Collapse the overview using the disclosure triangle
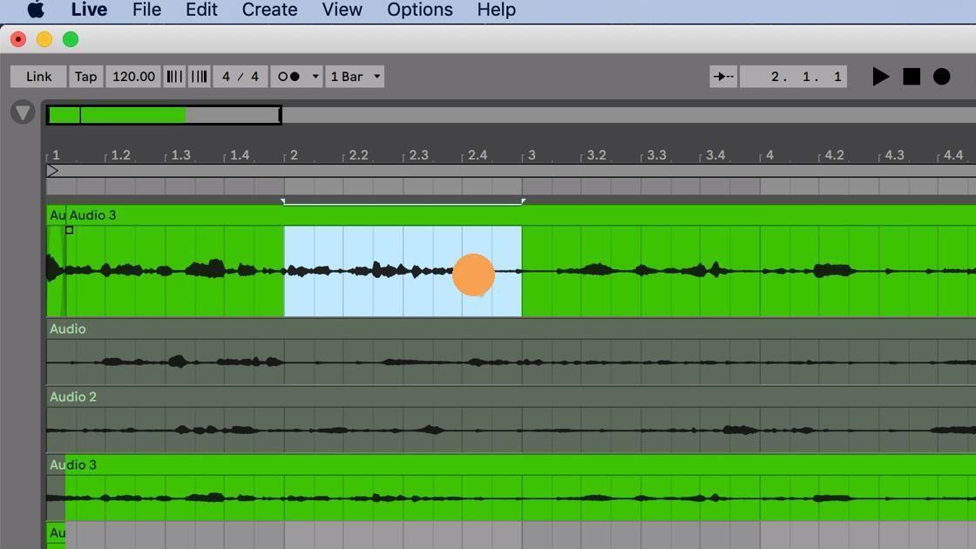Viewport: 976px width, 549px height. [x=22, y=112]
